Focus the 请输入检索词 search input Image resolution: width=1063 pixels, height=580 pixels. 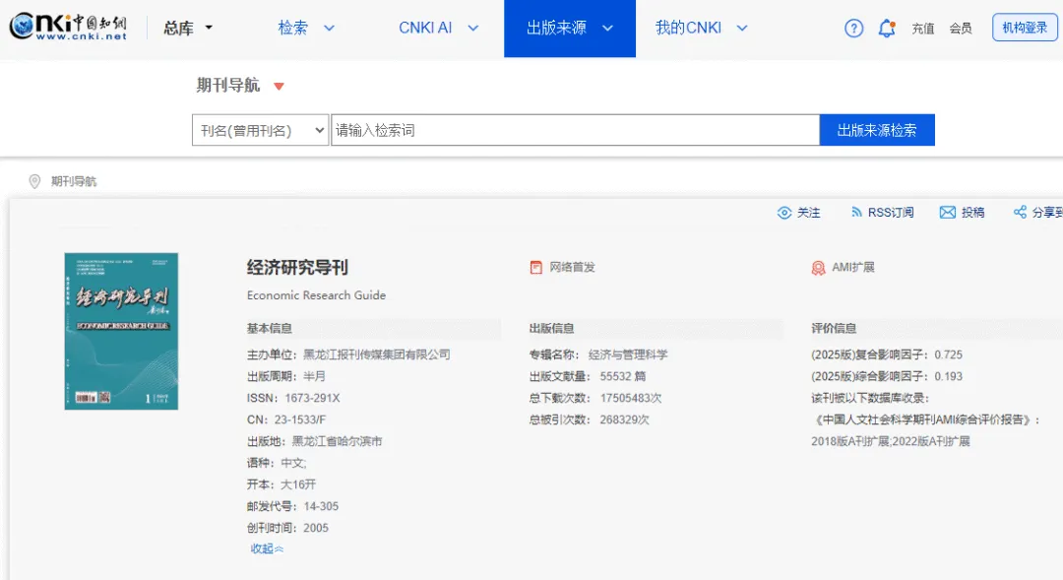(575, 130)
